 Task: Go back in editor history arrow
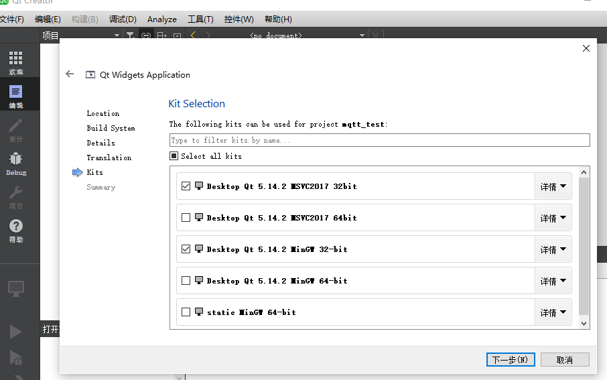pyautogui.click(x=193, y=36)
